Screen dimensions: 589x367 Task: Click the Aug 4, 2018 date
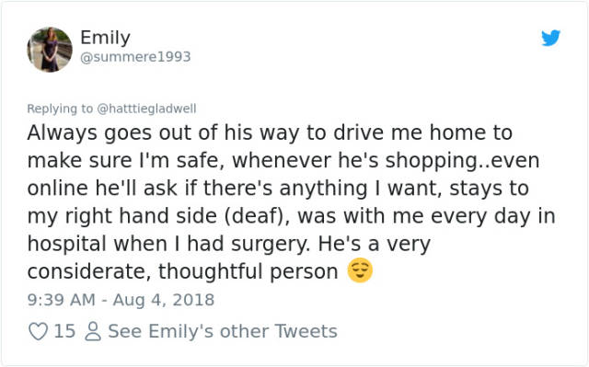[x=164, y=300]
